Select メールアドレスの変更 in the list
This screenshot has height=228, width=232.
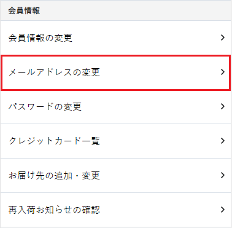[116, 73]
